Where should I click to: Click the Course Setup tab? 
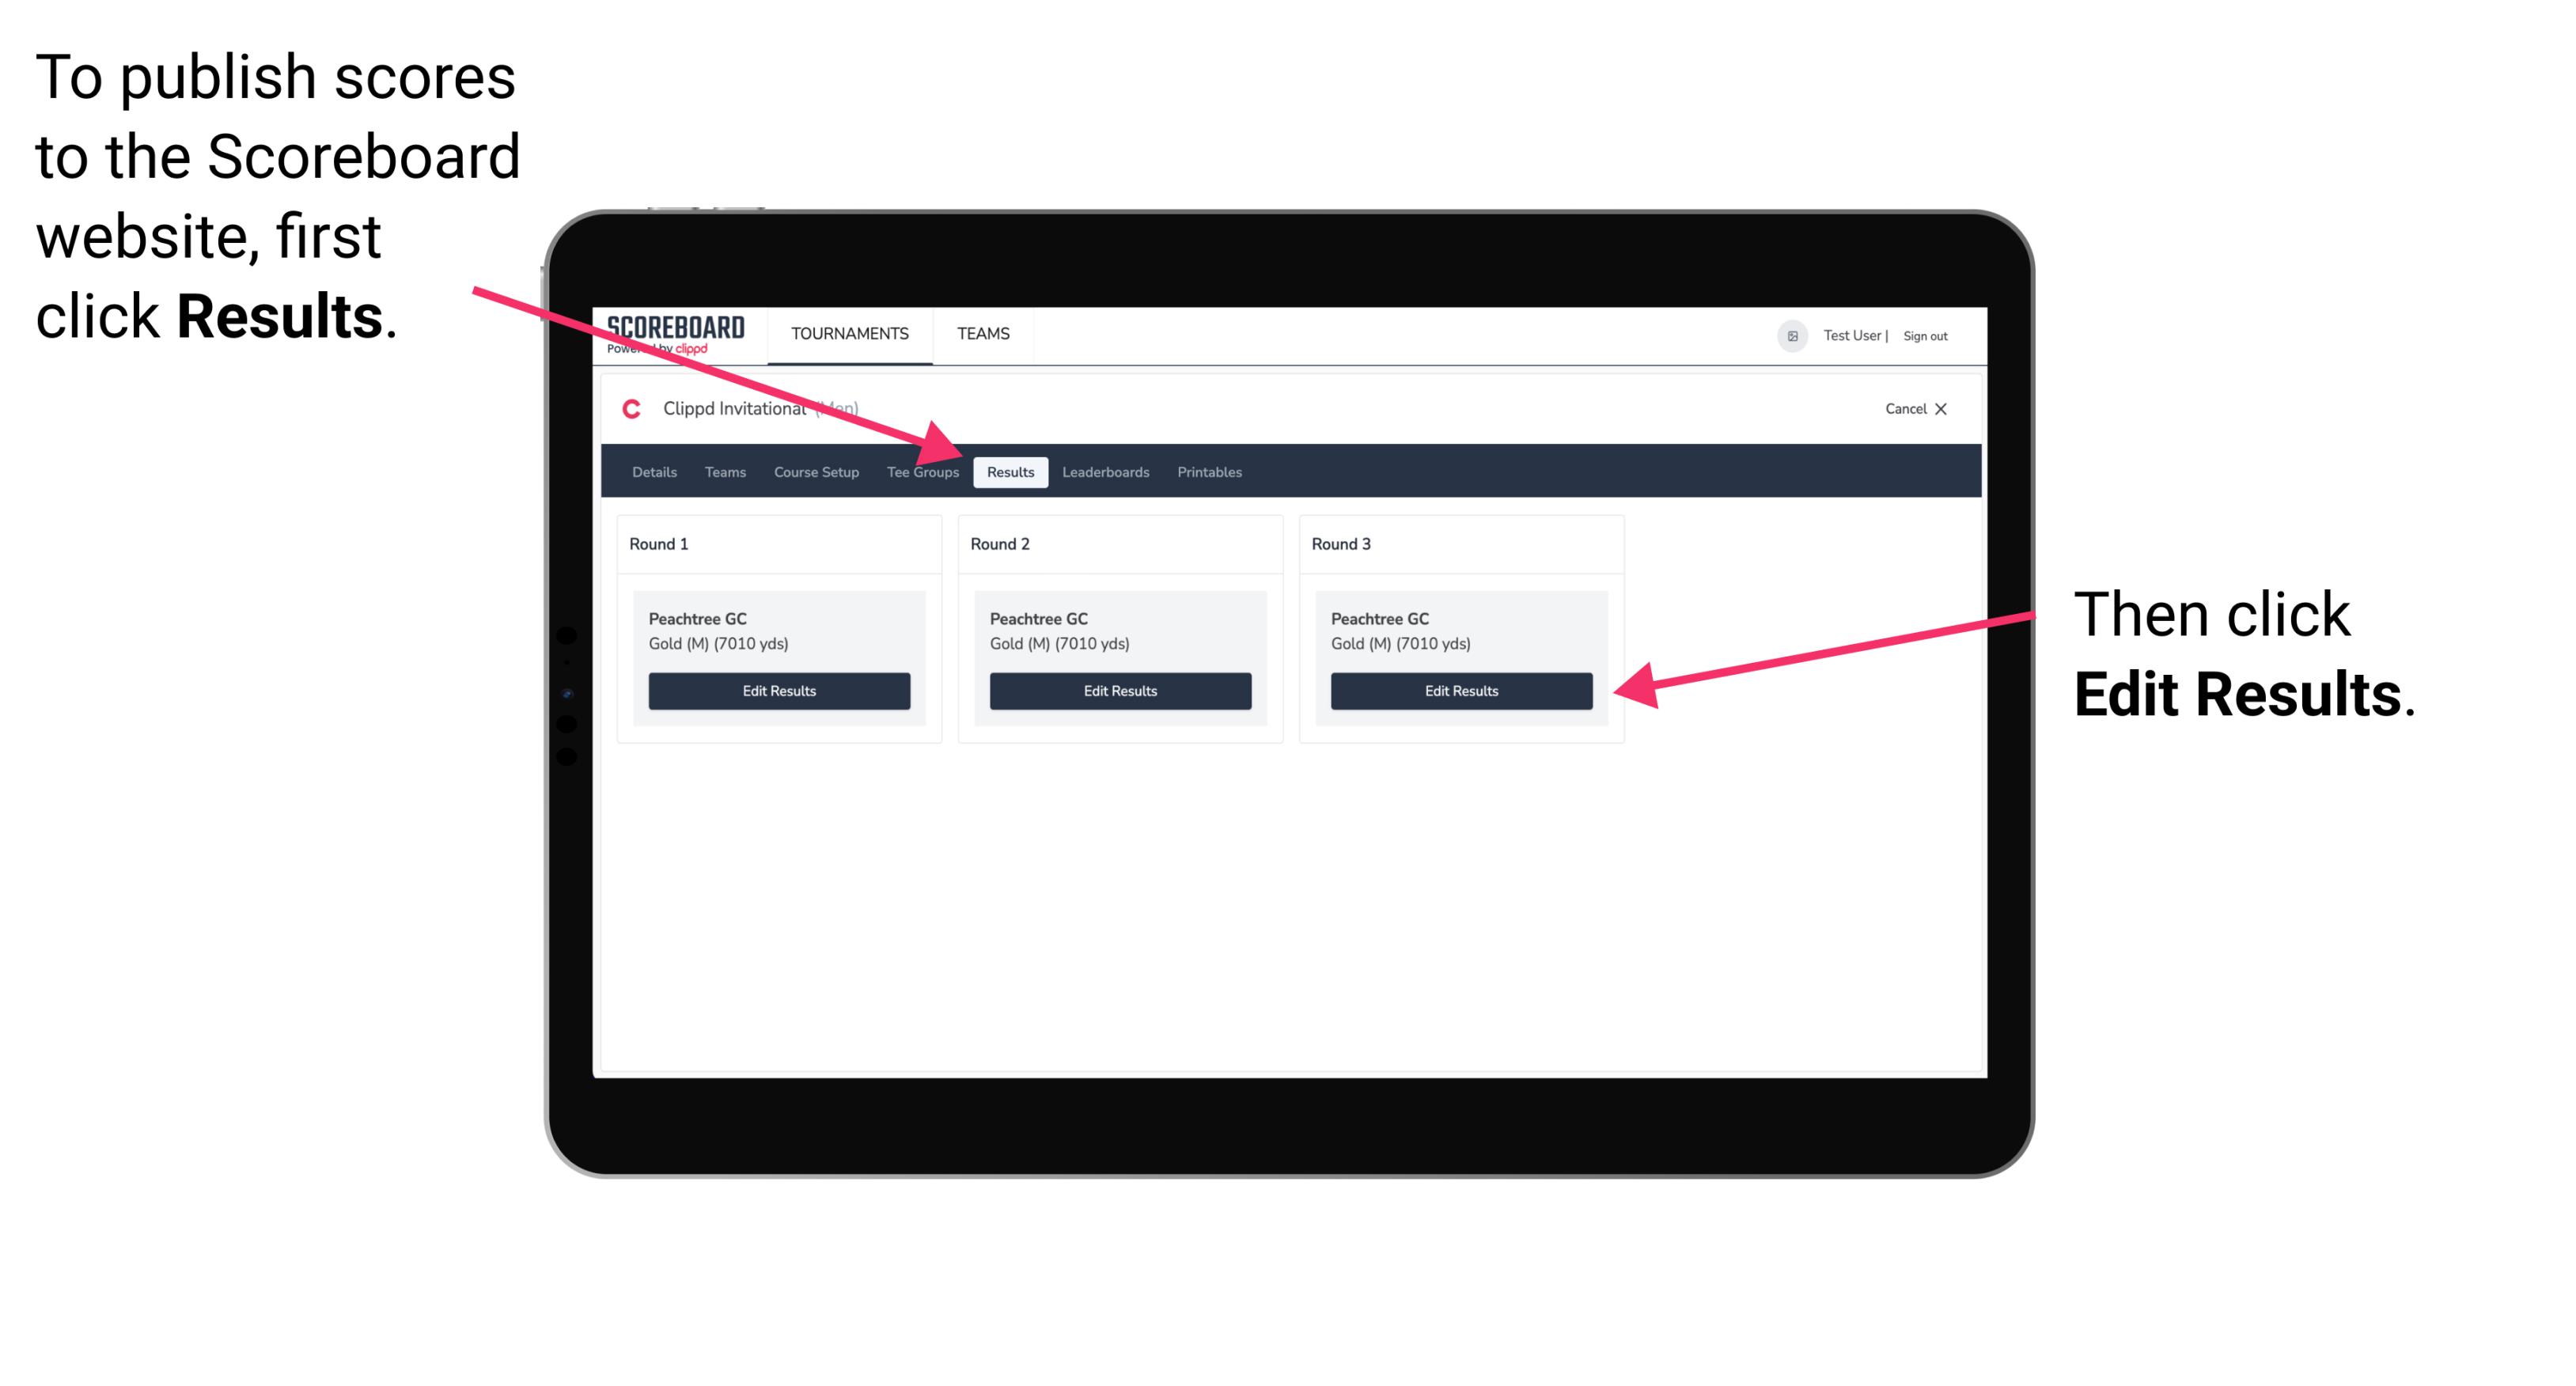(x=816, y=471)
